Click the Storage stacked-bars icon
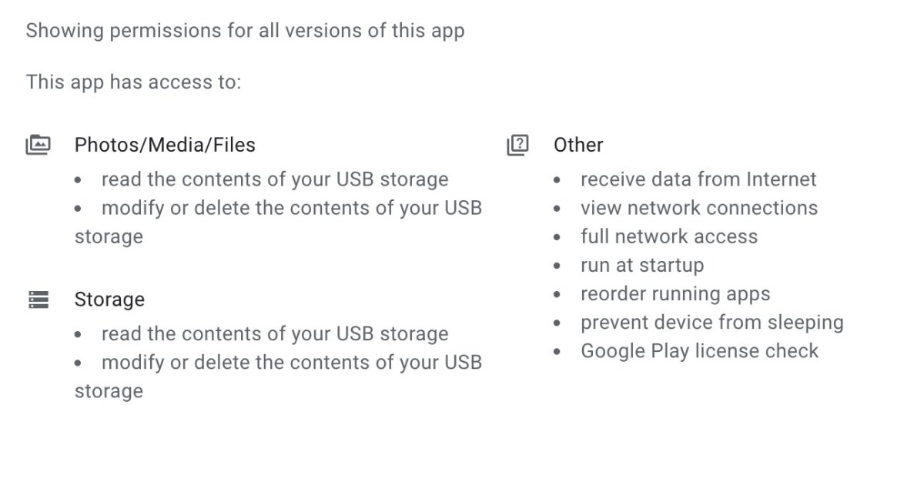The width and height of the screenshot is (924, 482). [38, 300]
